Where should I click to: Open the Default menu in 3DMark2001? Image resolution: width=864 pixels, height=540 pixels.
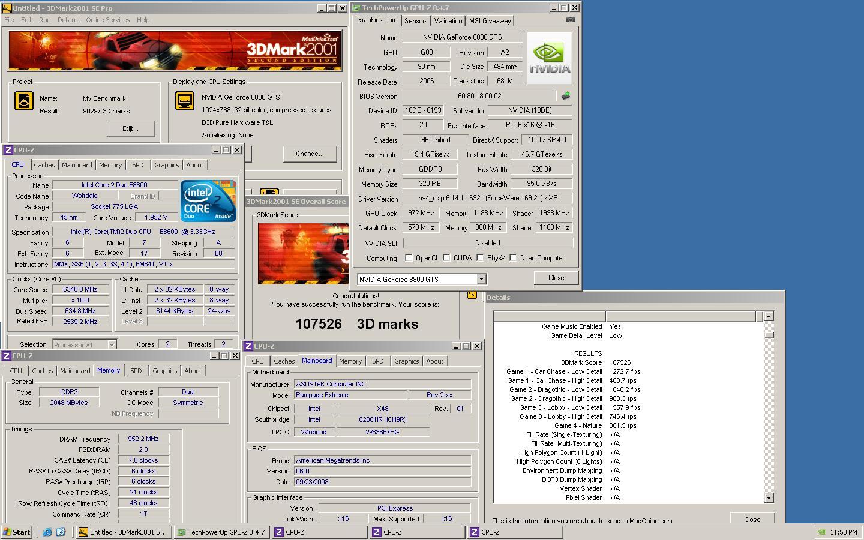coord(68,20)
